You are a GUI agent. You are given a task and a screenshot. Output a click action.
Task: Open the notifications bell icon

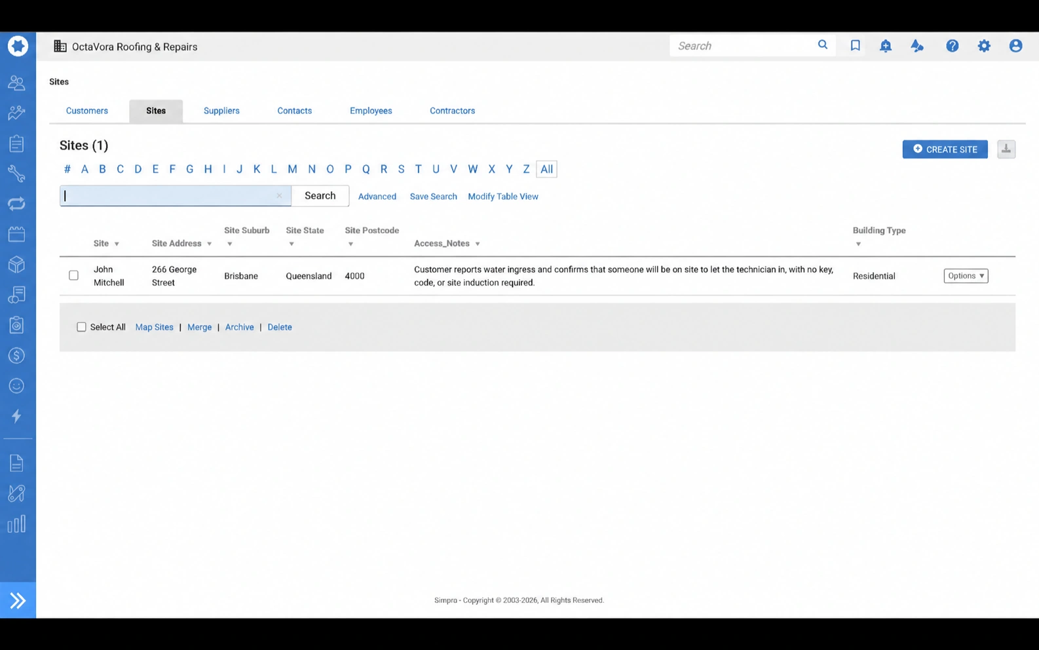(886, 46)
